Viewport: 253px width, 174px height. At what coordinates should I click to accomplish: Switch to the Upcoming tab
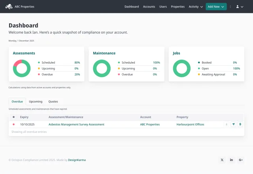pos(36,102)
